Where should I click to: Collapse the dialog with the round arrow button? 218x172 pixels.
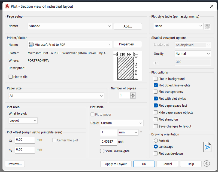[207, 164]
